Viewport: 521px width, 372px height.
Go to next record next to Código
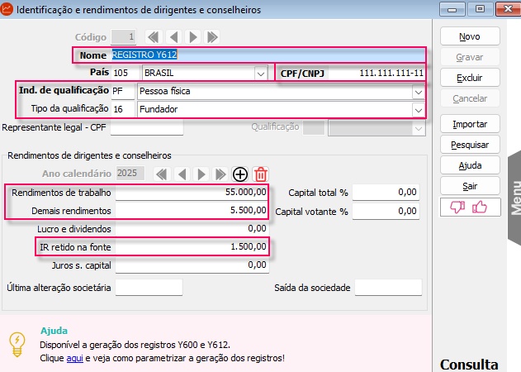point(193,37)
